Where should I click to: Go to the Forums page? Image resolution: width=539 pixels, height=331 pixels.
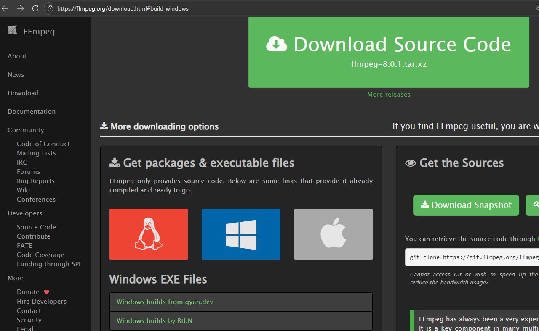pyautogui.click(x=29, y=172)
